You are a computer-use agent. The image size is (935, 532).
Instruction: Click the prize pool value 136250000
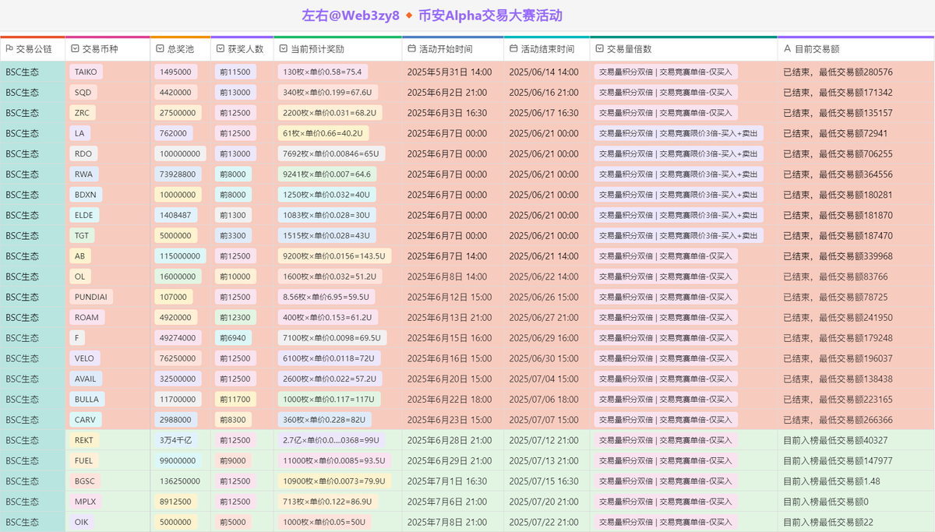pyautogui.click(x=180, y=481)
